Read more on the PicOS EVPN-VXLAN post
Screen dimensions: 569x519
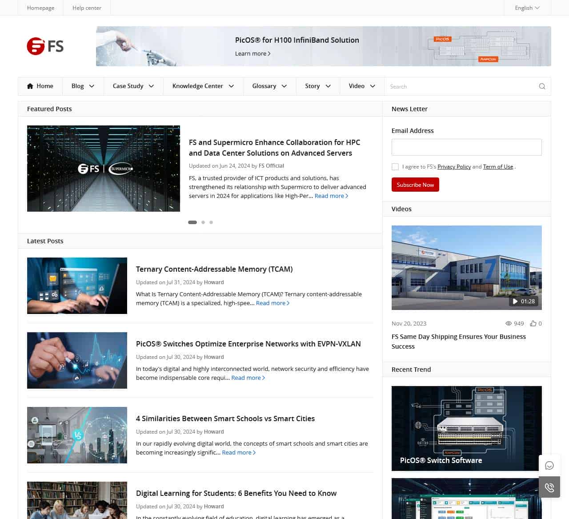click(x=248, y=378)
